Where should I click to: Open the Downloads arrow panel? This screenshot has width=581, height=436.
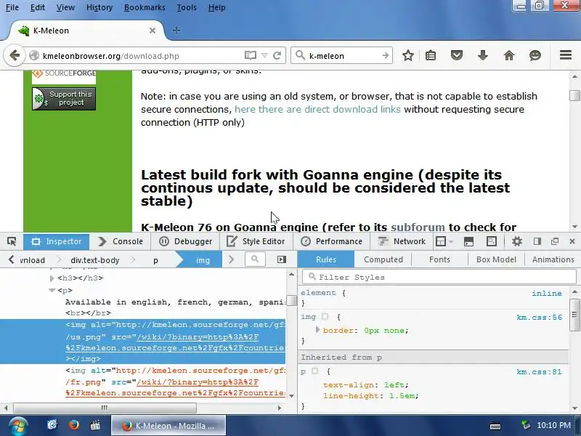click(x=483, y=56)
